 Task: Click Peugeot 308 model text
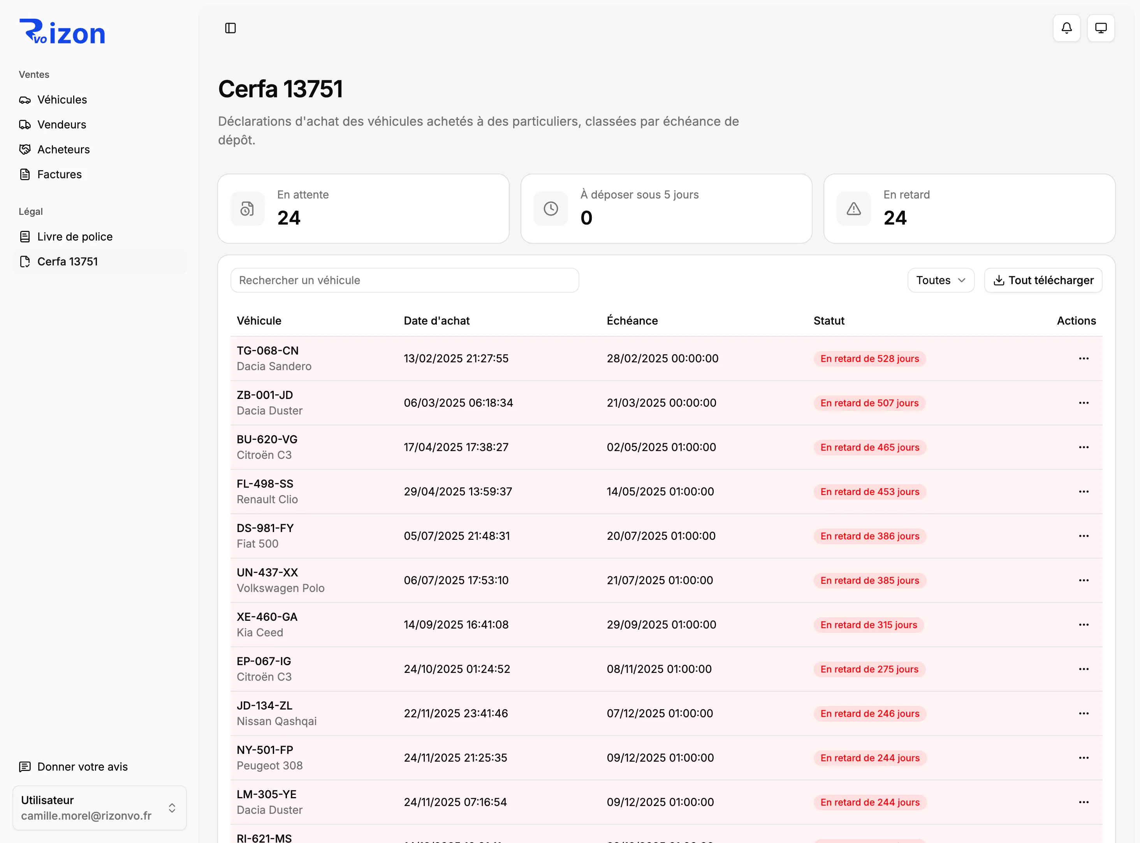269,766
